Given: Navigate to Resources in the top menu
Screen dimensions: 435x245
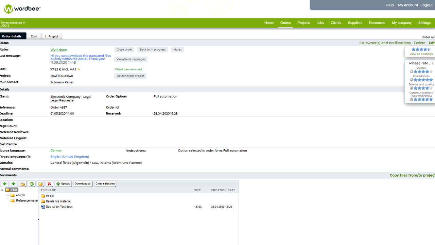Looking at the screenshot, I should point(377,23).
